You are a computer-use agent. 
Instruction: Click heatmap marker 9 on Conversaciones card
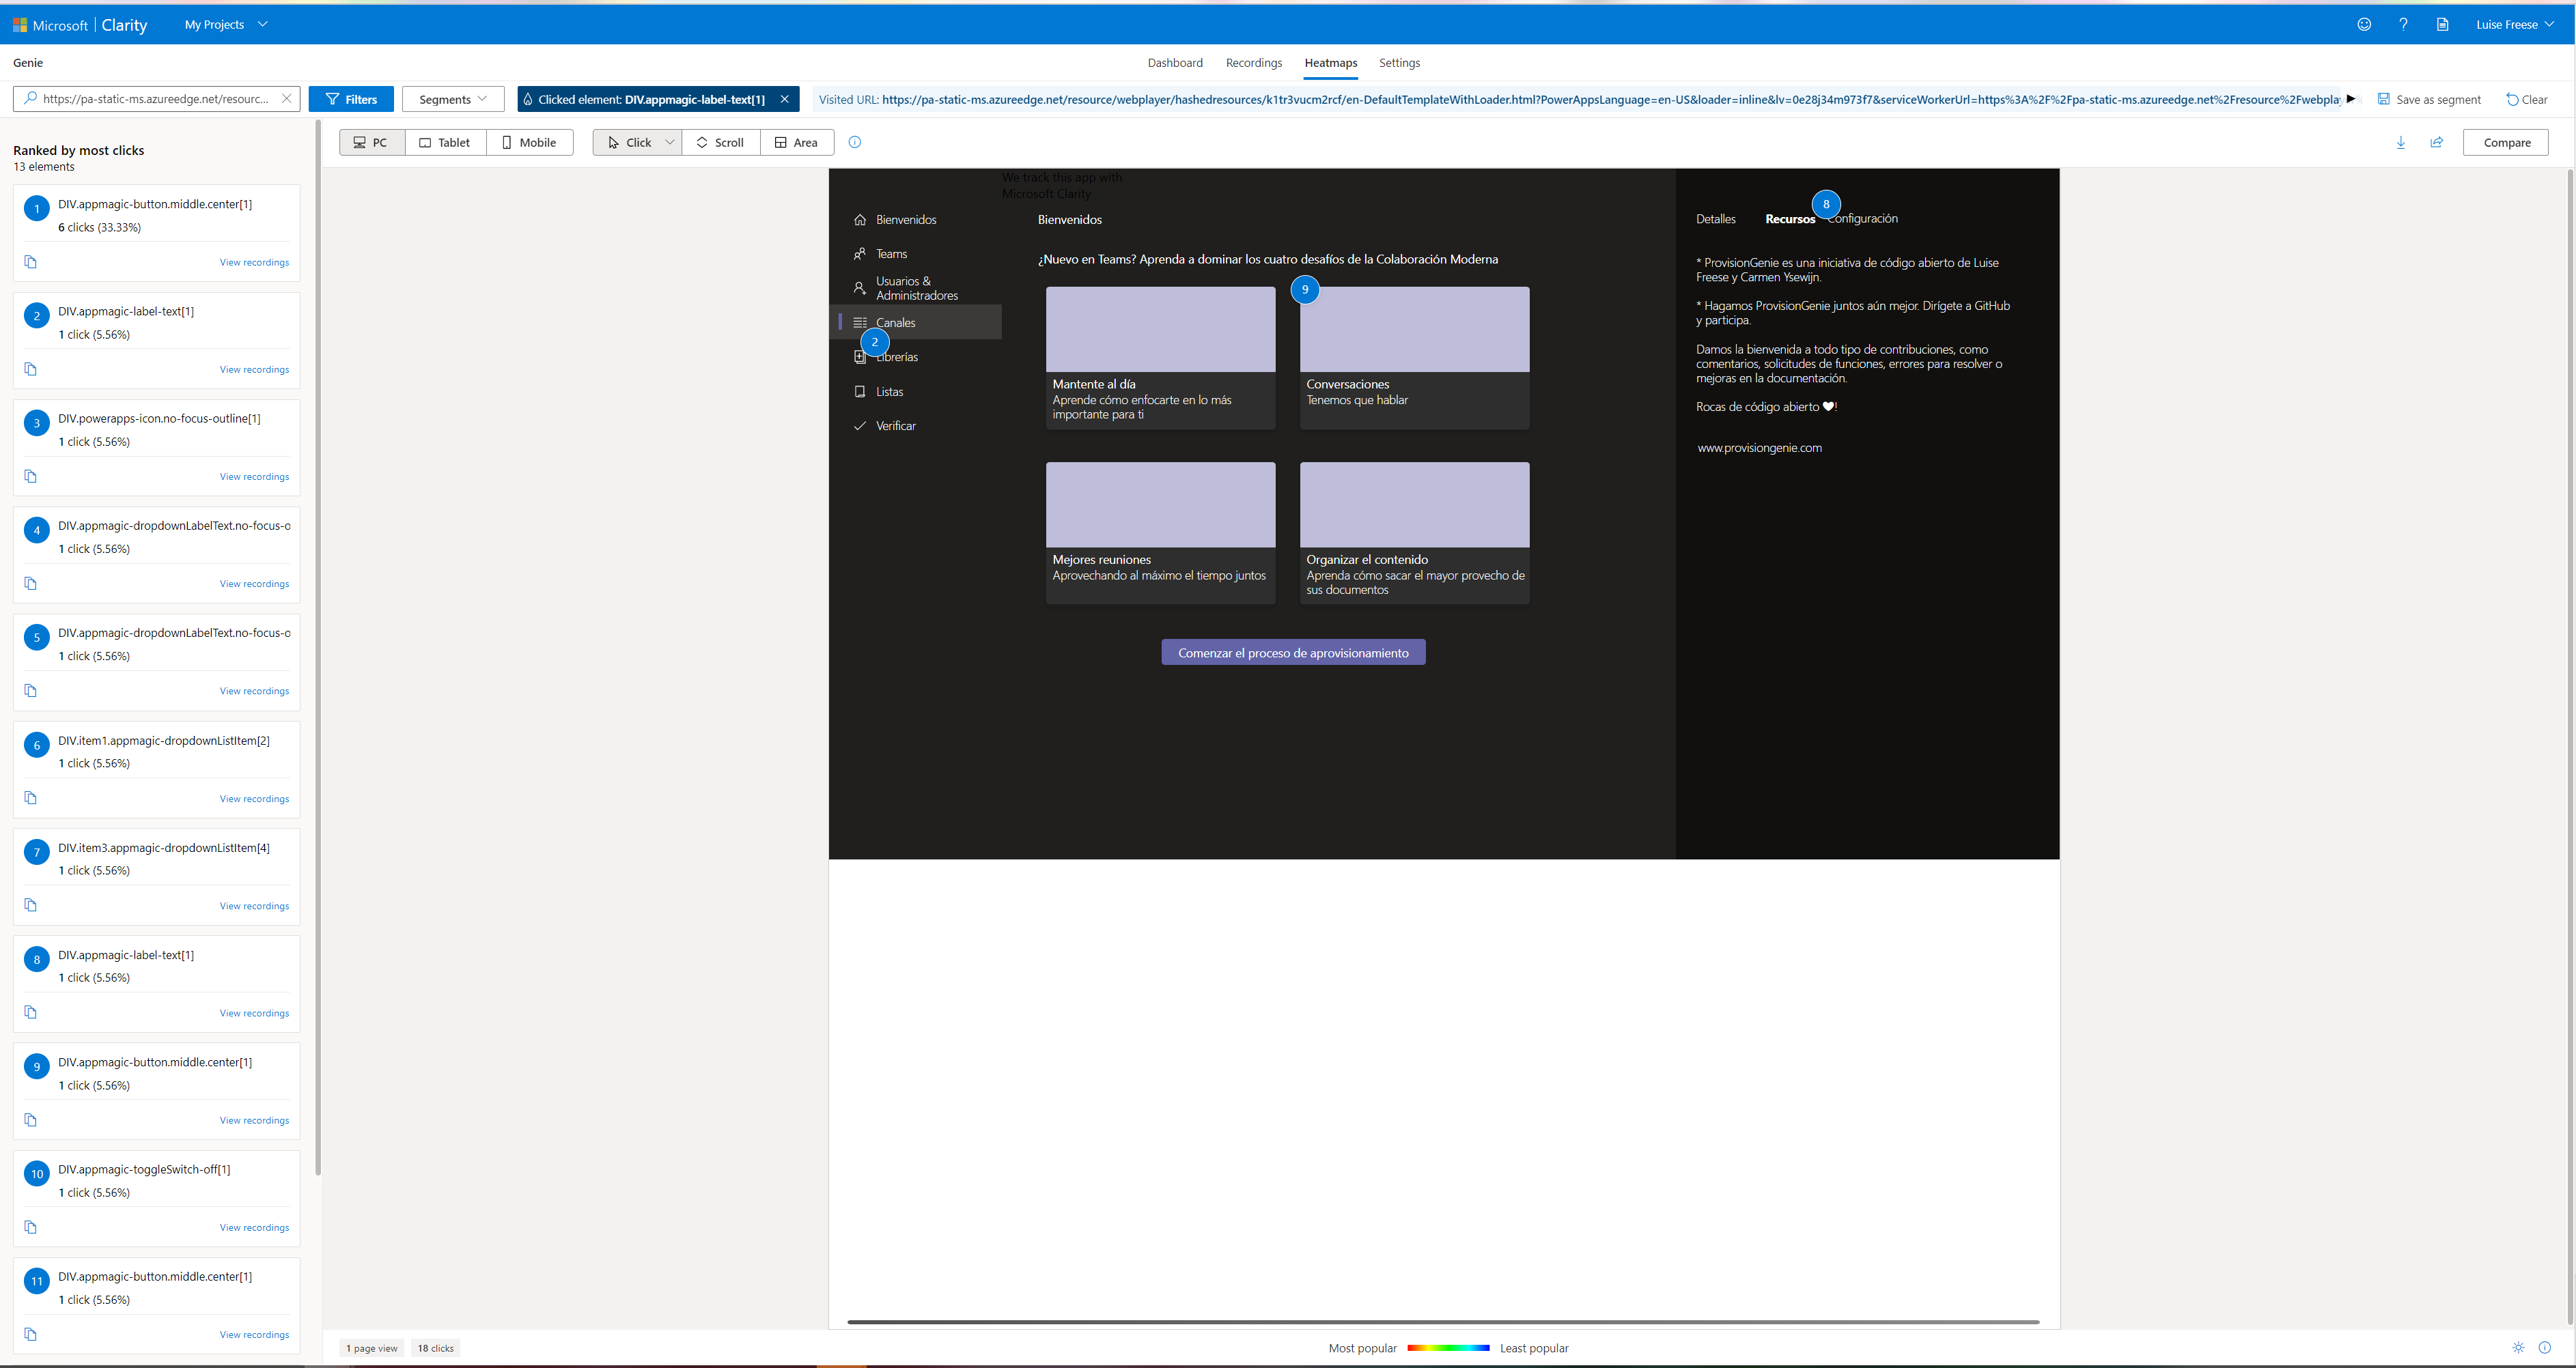(1305, 289)
